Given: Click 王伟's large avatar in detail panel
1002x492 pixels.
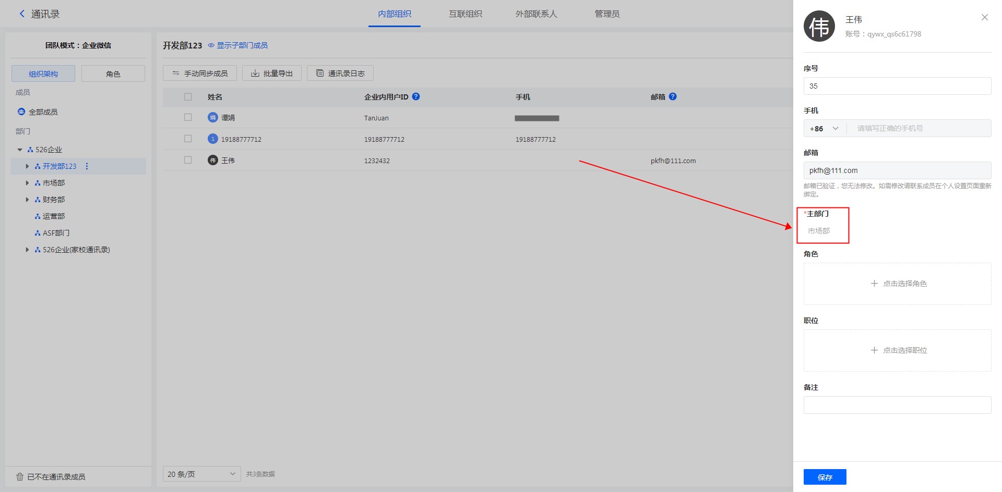Looking at the screenshot, I should point(819,26).
